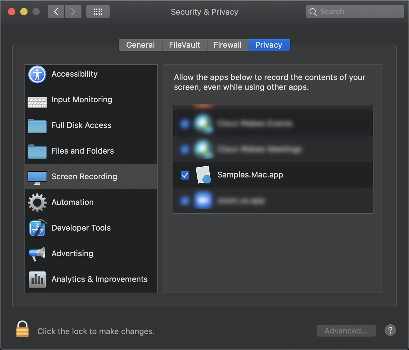
Task: Go forward with the right arrow
Action: (73, 12)
